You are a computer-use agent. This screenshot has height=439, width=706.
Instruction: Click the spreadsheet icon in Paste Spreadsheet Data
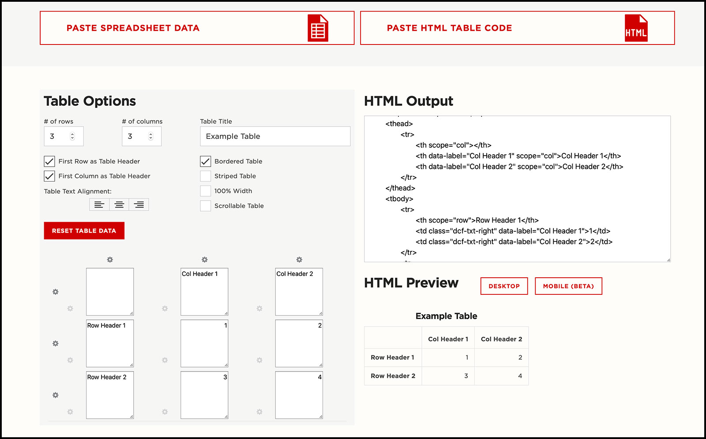coord(318,28)
